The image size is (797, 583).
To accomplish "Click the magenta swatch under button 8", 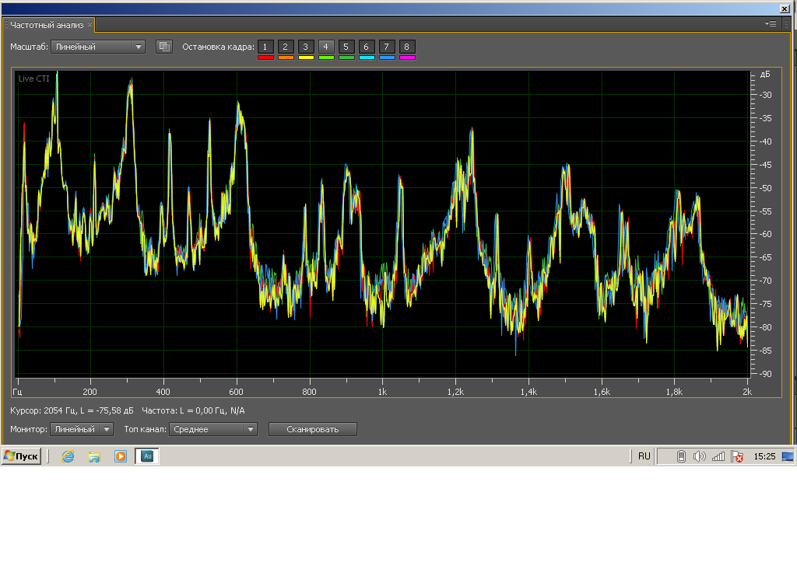I will (x=406, y=58).
